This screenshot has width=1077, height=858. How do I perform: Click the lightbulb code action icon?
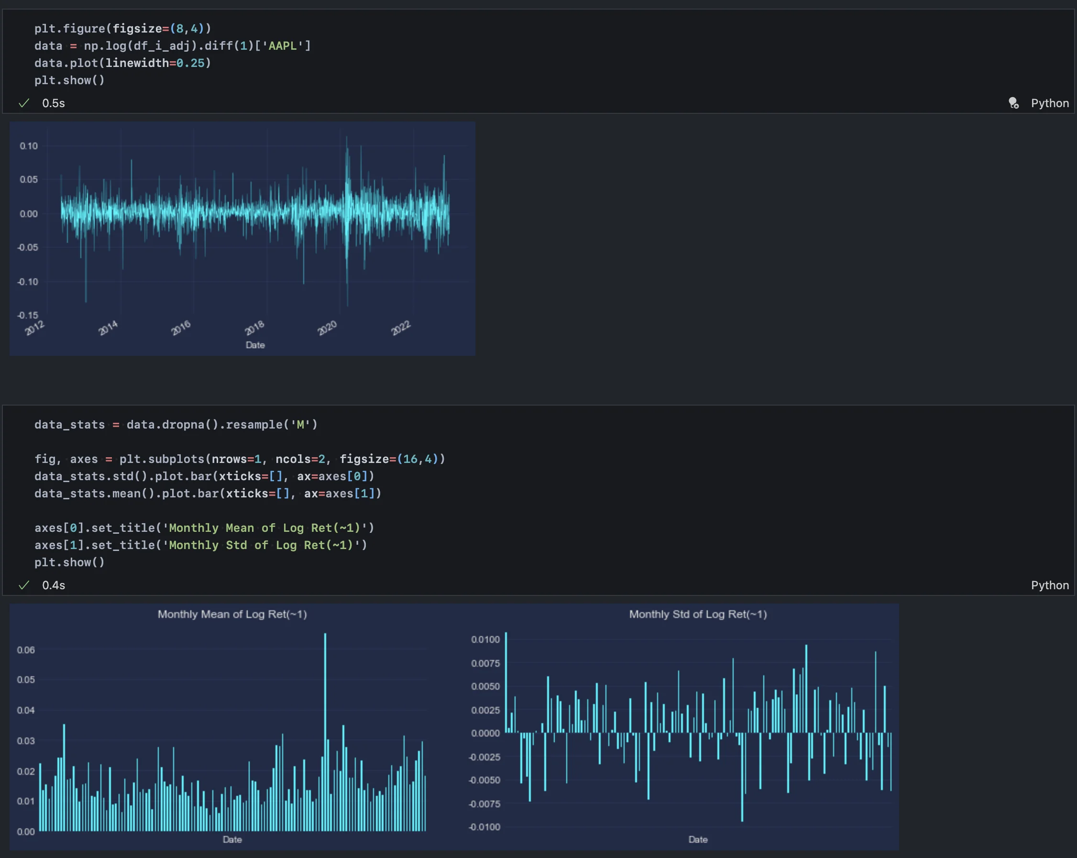(x=1013, y=103)
